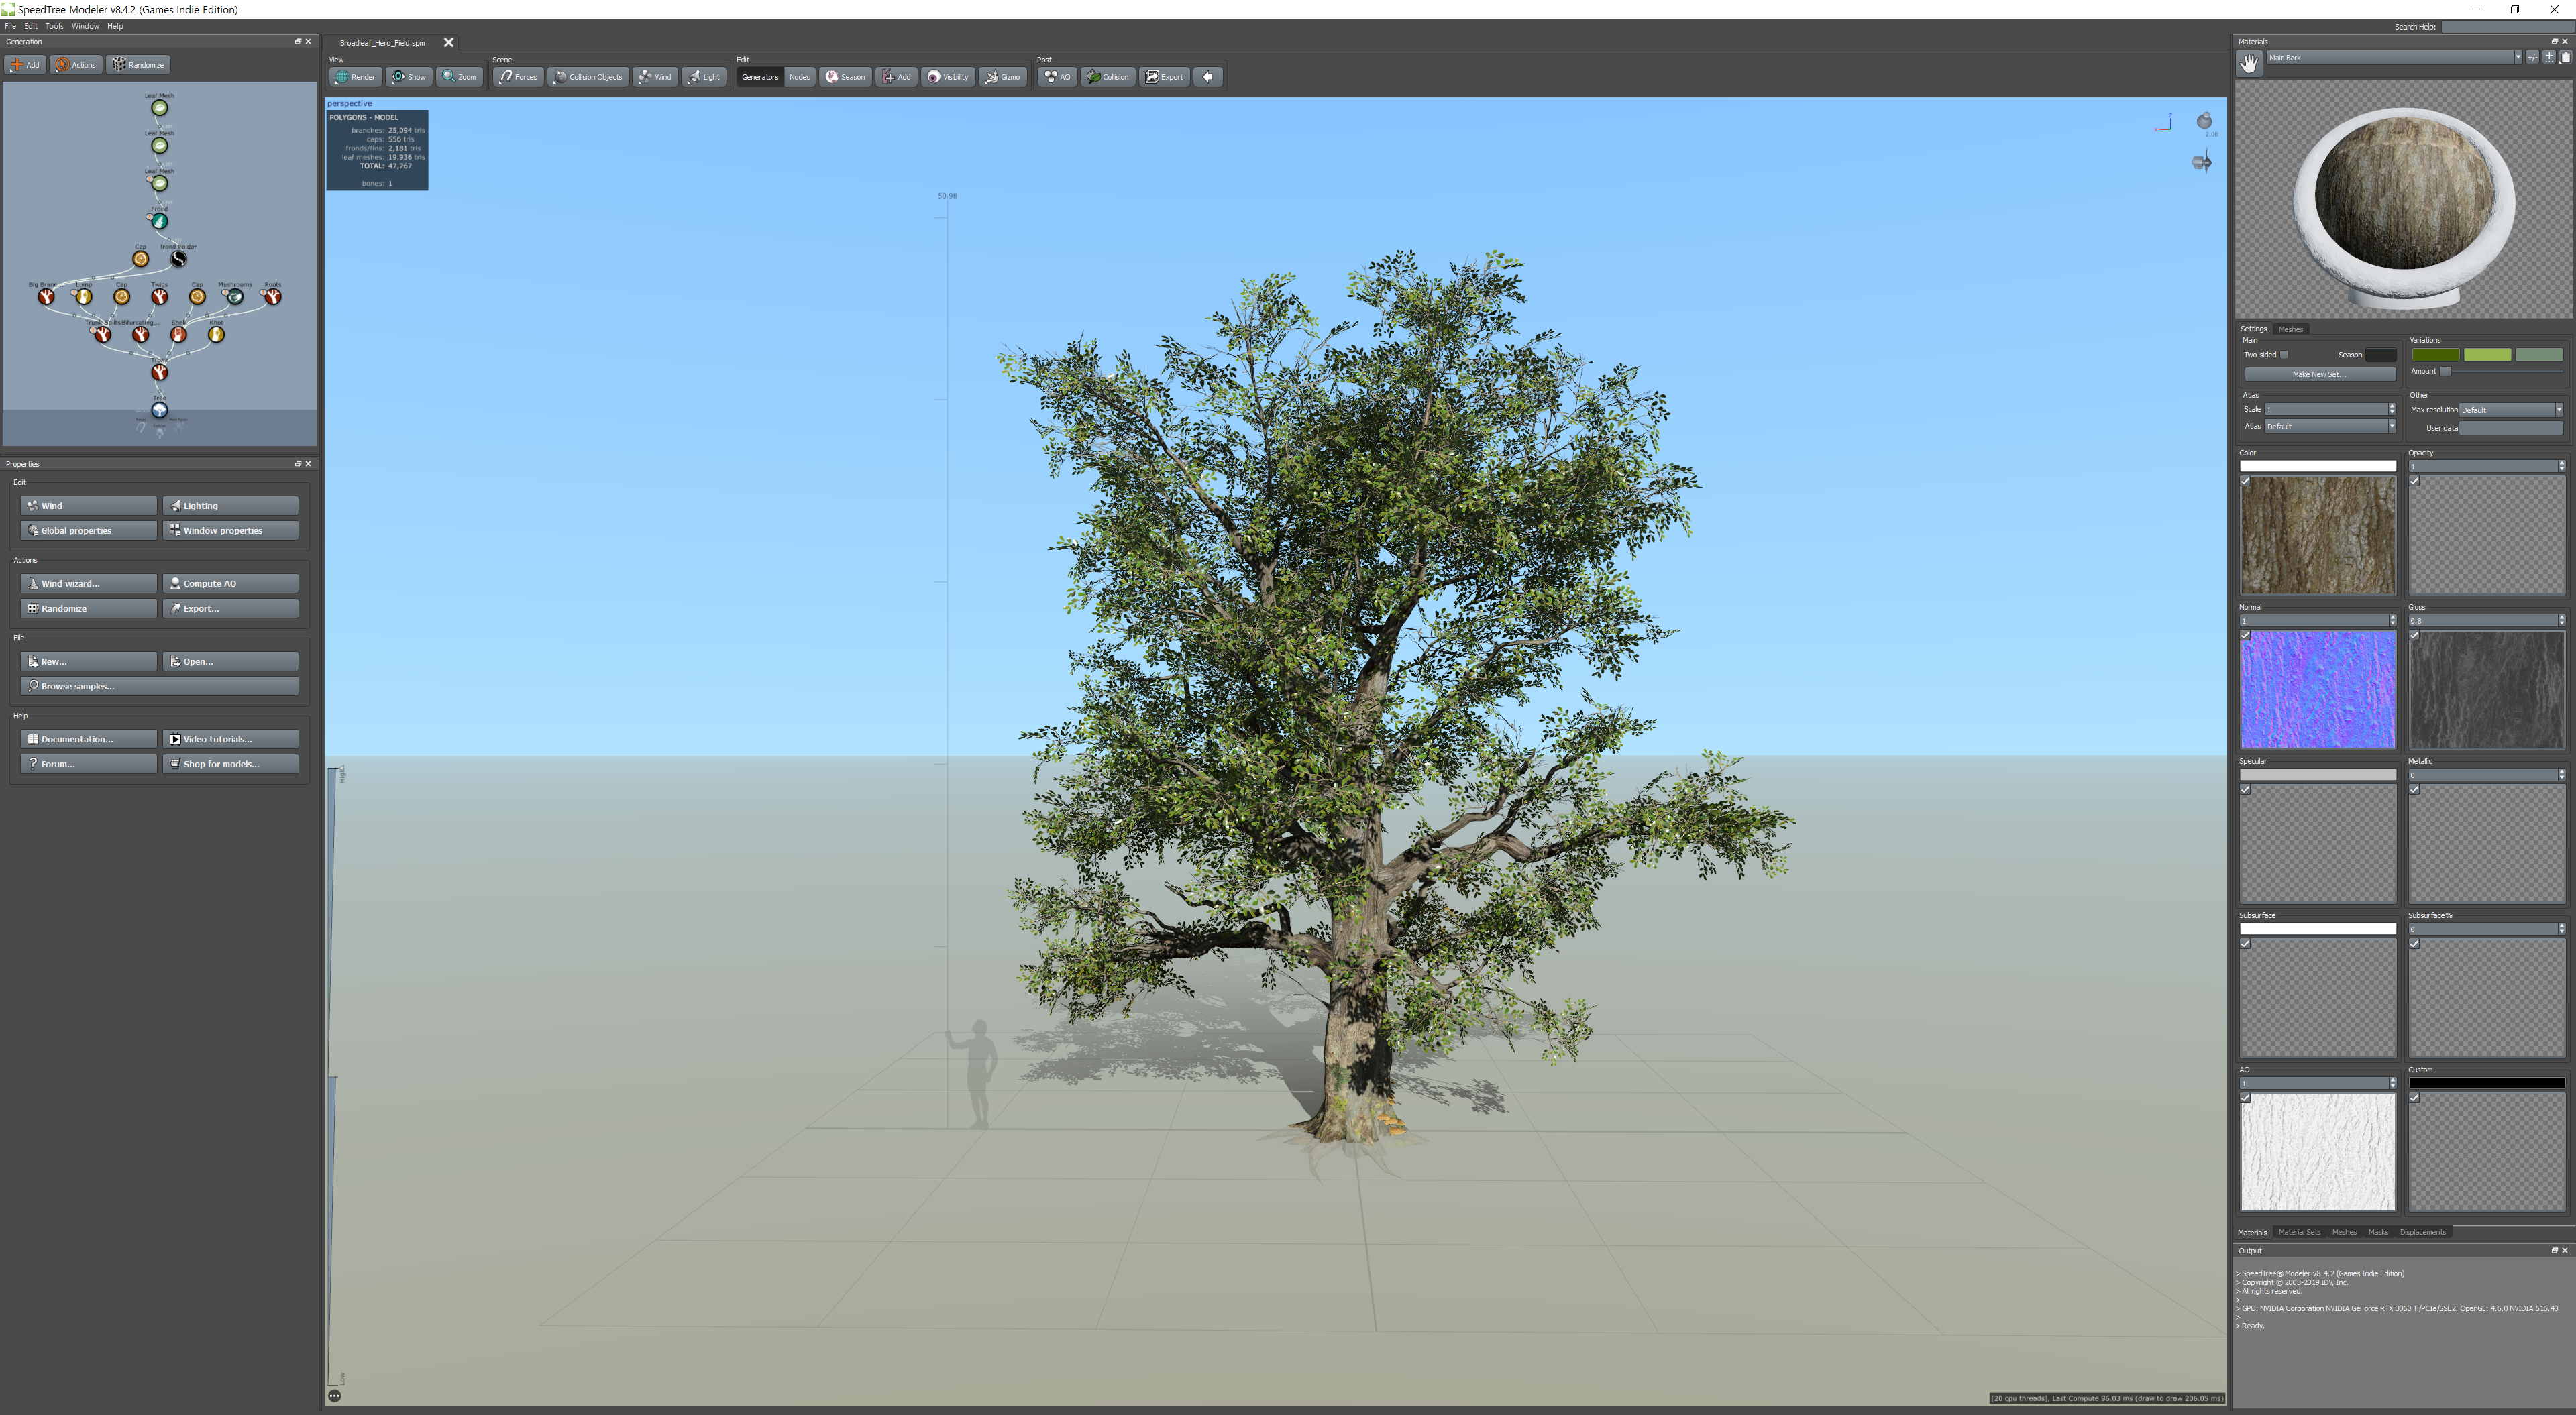2576x1415 pixels.
Task: Click the Visibility toolbar icon
Action: (947, 77)
